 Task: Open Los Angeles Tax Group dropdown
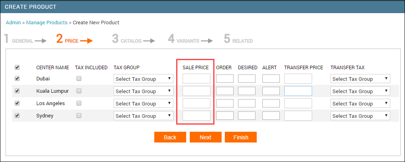(144, 104)
